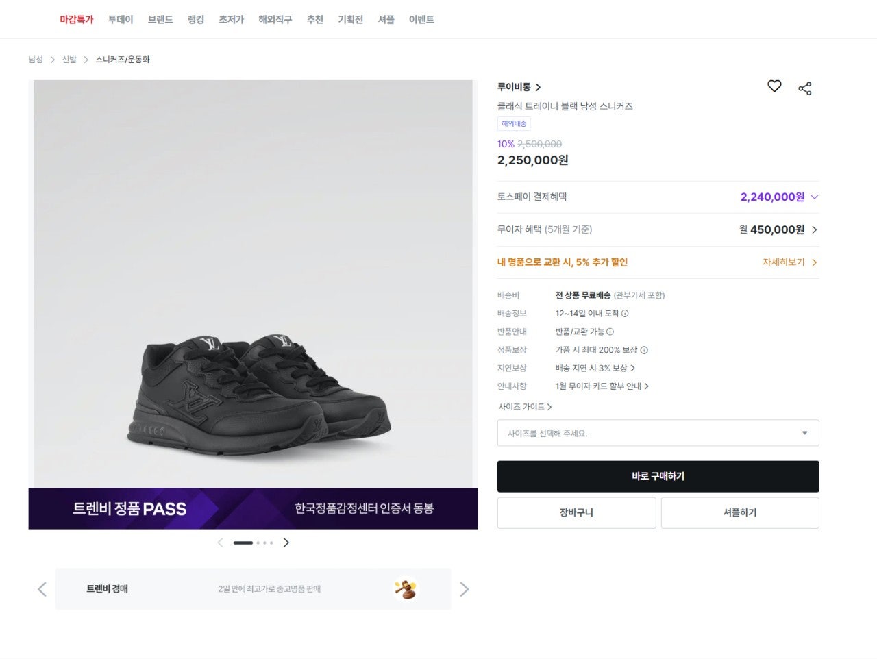Open the 마감특가 menu tab

pyautogui.click(x=76, y=20)
